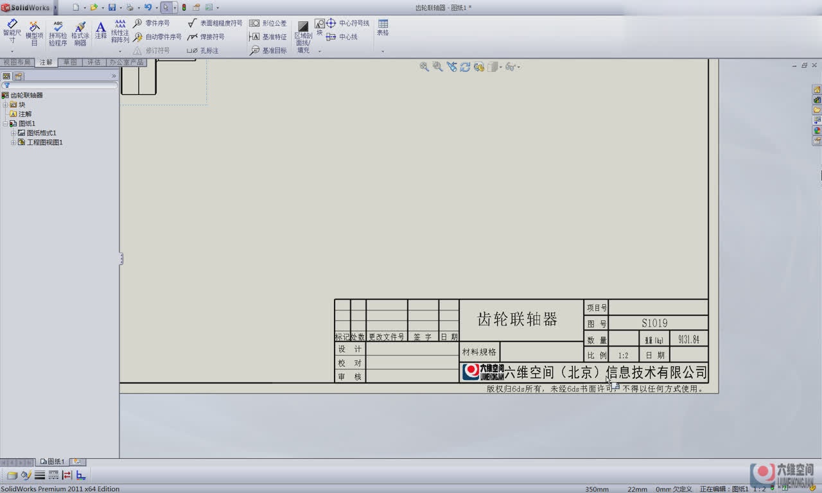Click the Rotate/Rebuild view icon
The image size is (822, 493).
tap(465, 67)
